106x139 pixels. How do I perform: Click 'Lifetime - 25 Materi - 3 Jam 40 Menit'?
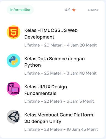(x=60, y=73)
